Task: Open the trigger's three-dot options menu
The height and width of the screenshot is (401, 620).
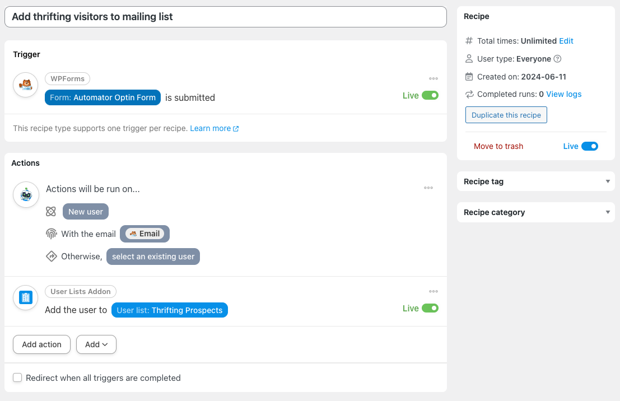Action: click(433, 79)
